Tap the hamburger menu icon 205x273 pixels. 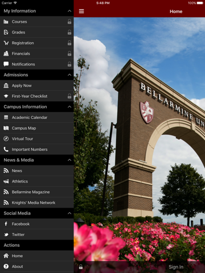click(x=81, y=11)
